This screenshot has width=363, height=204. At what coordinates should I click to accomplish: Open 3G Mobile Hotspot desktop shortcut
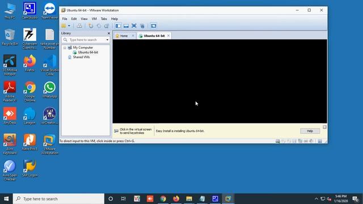pyautogui.click(x=10, y=65)
